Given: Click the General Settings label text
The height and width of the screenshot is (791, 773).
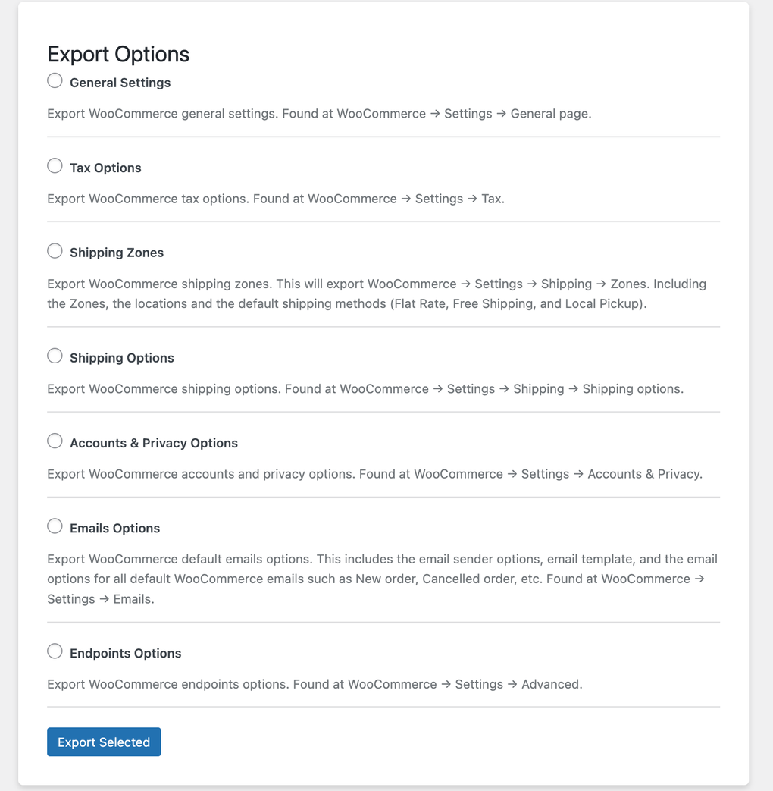Looking at the screenshot, I should pos(120,82).
